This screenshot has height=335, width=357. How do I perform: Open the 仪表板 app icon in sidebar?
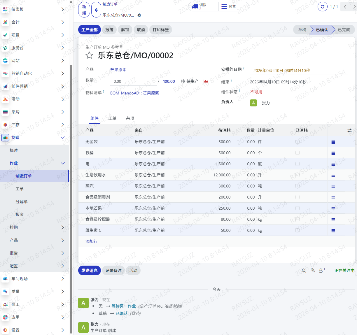click(x=5, y=9)
